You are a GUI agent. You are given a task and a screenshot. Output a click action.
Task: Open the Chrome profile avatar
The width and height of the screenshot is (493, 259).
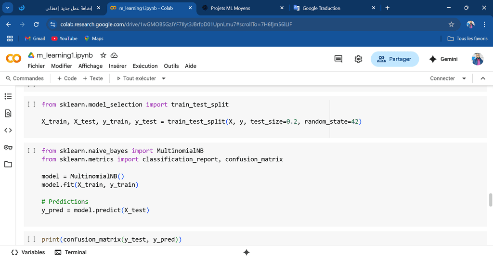[470, 25]
